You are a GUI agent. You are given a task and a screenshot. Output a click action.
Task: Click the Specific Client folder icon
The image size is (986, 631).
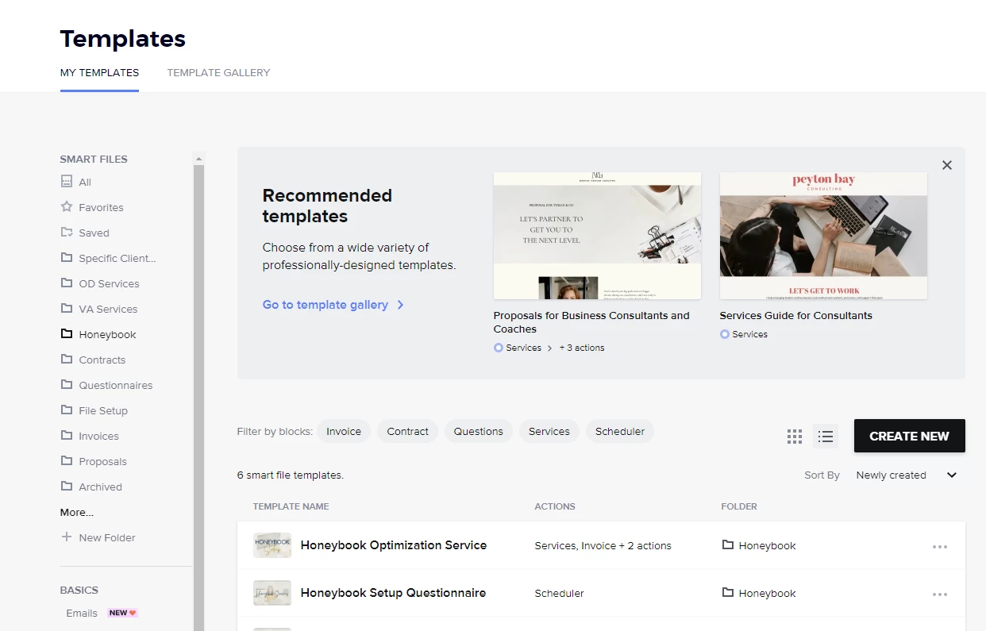click(67, 258)
